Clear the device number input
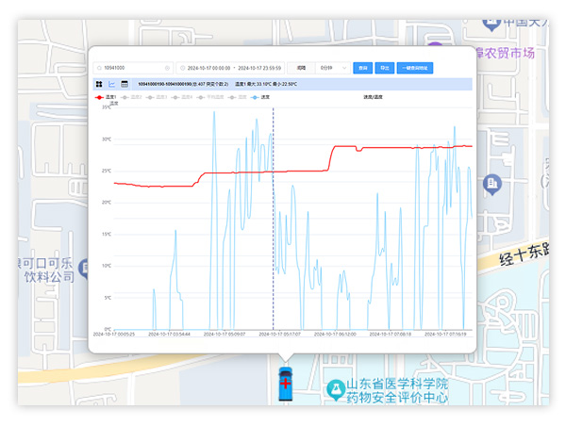Screen dimensions: 566x426 167,68
